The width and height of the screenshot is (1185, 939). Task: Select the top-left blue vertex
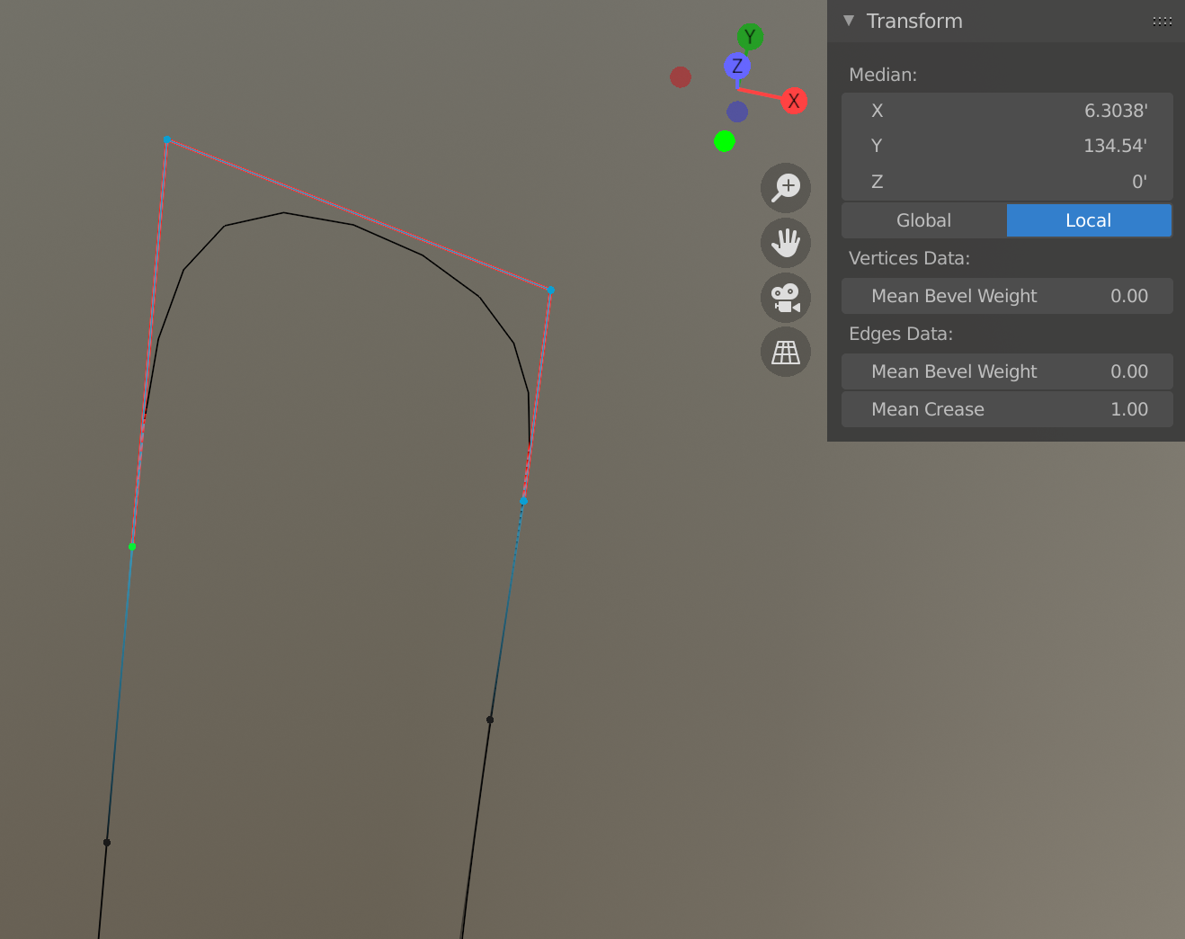click(x=167, y=140)
